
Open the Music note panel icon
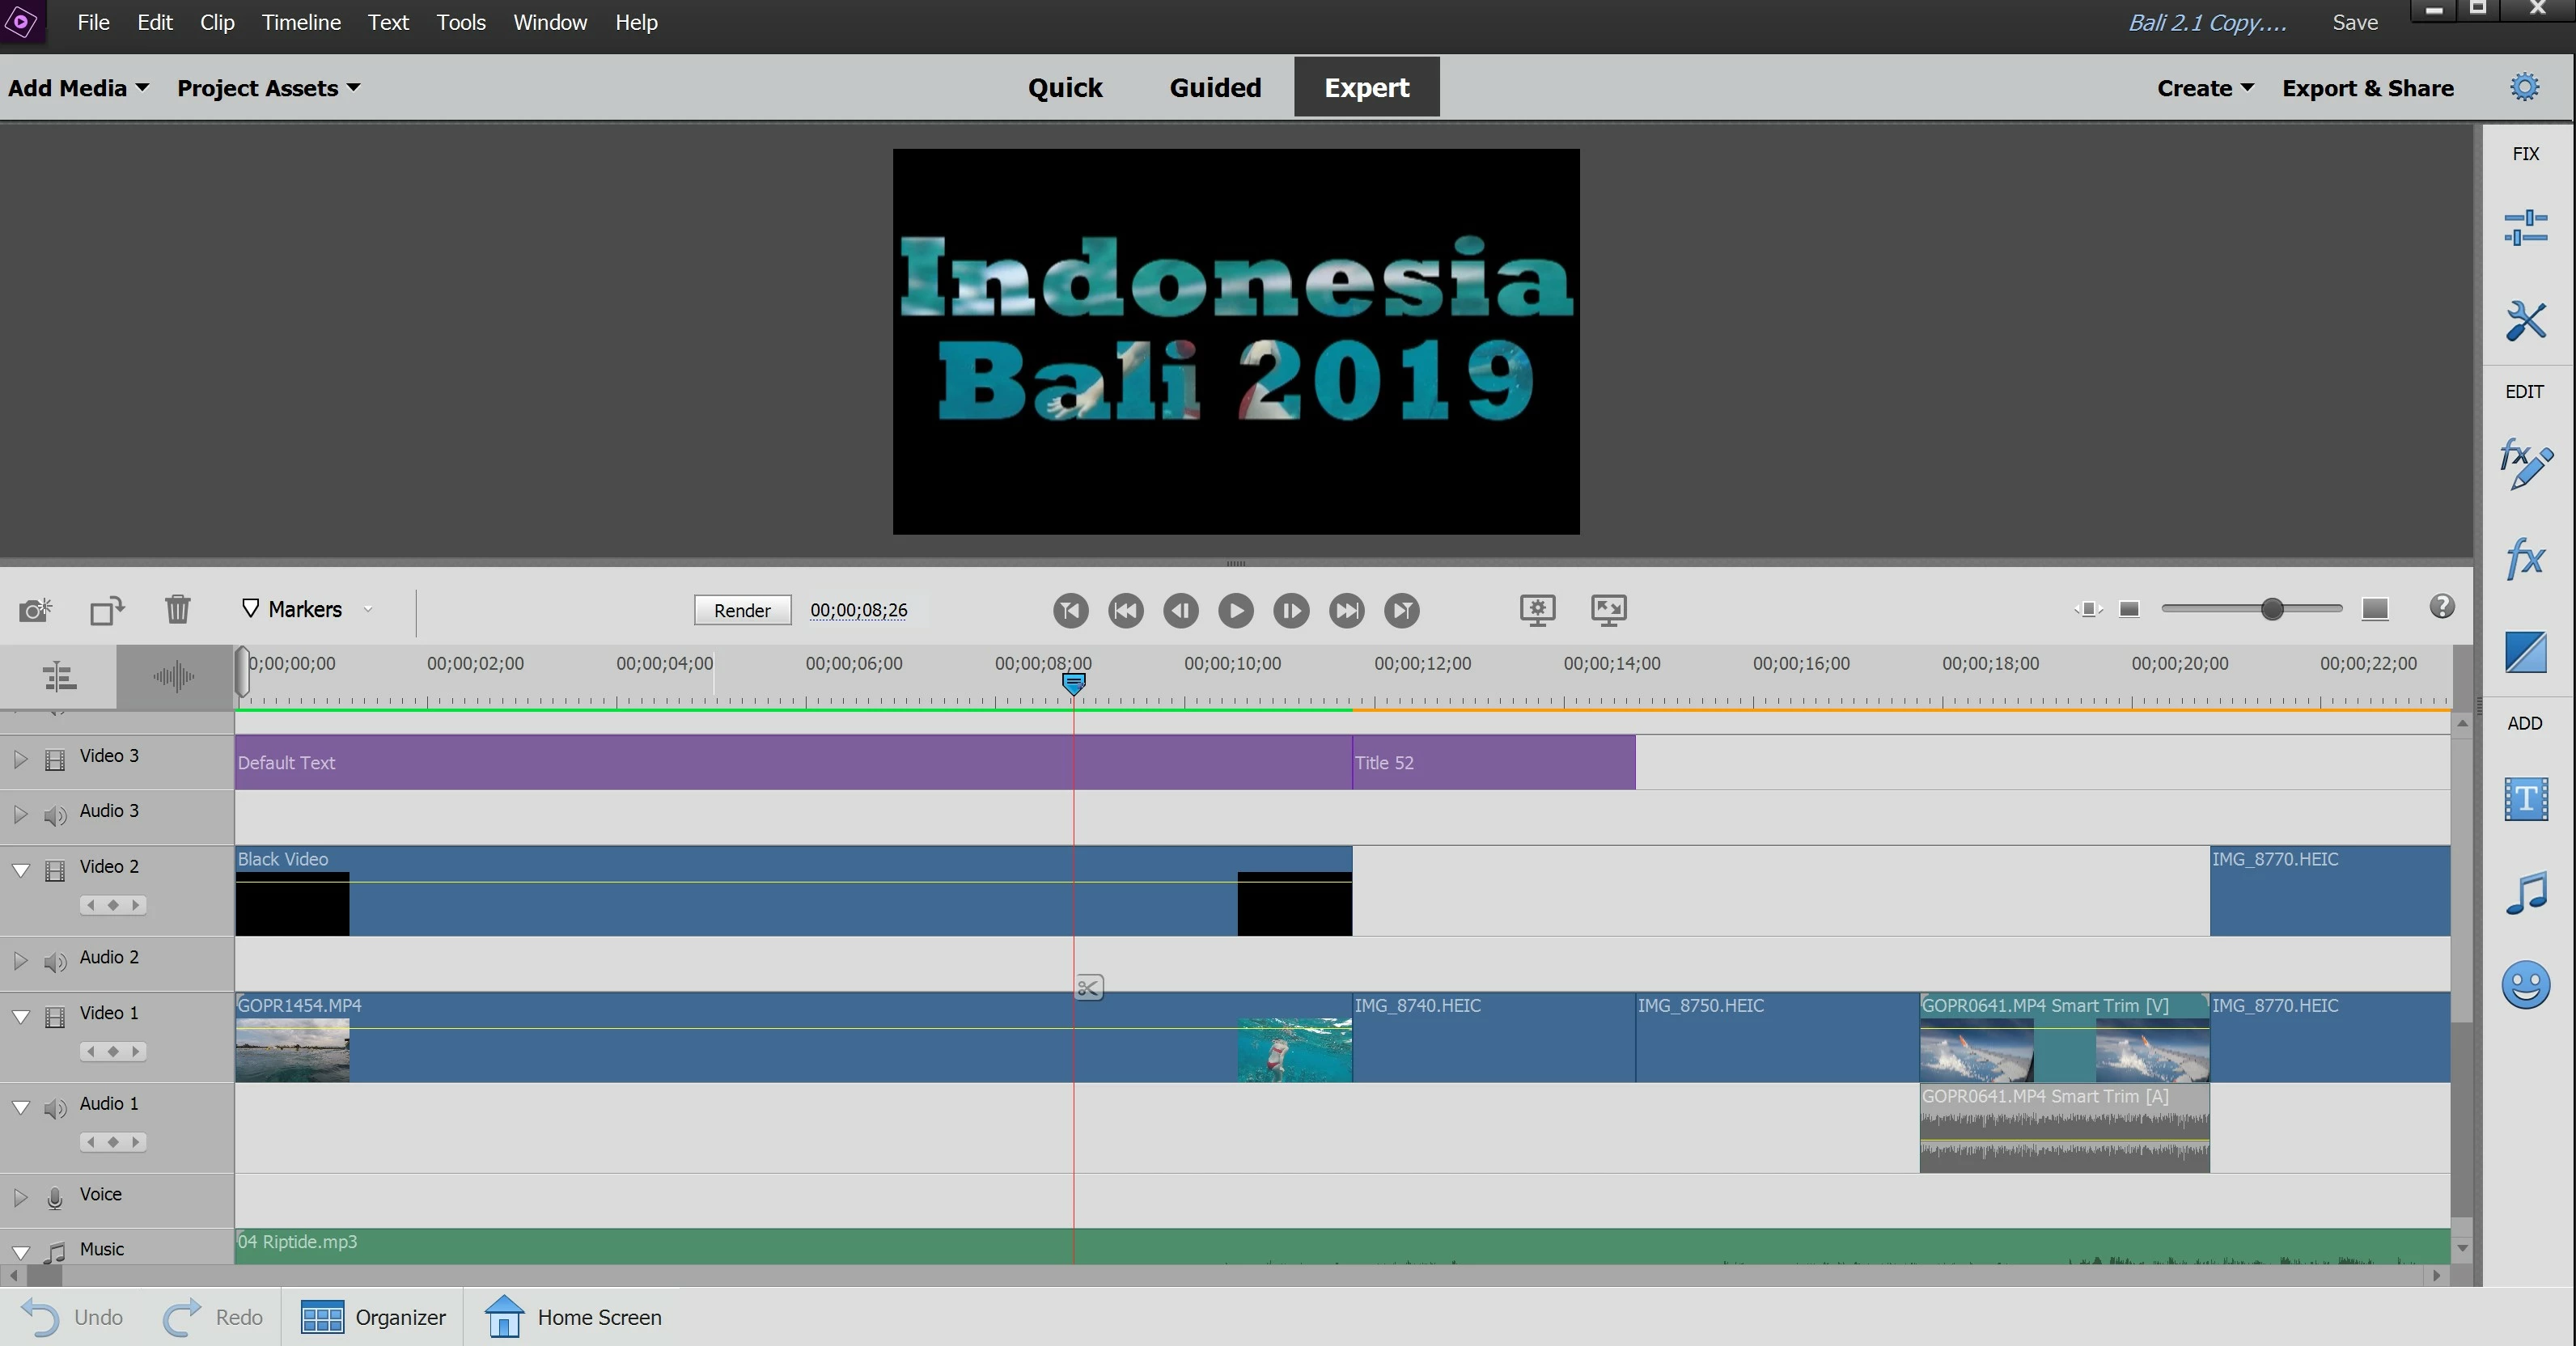pyautogui.click(x=2525, y=893)
